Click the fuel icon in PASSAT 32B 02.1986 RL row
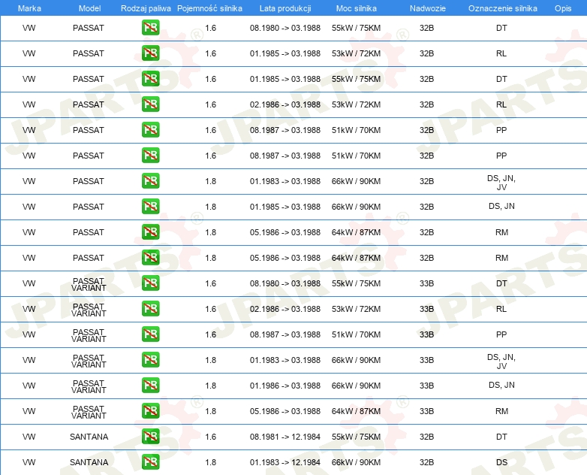Screen dimensions: 587x475 click(150, 104)
